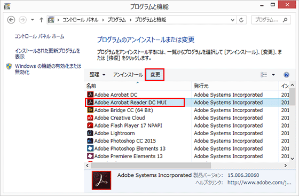Click publisher cell for Adobe Lightroom row
Viewport: 299px width, 196px height.
[229, 133]
